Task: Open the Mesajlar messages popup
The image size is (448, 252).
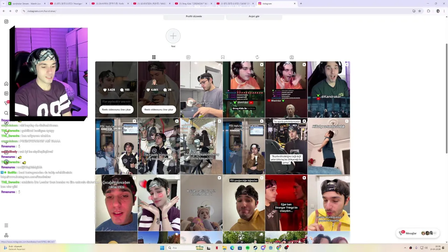Action: coord(418,233)
